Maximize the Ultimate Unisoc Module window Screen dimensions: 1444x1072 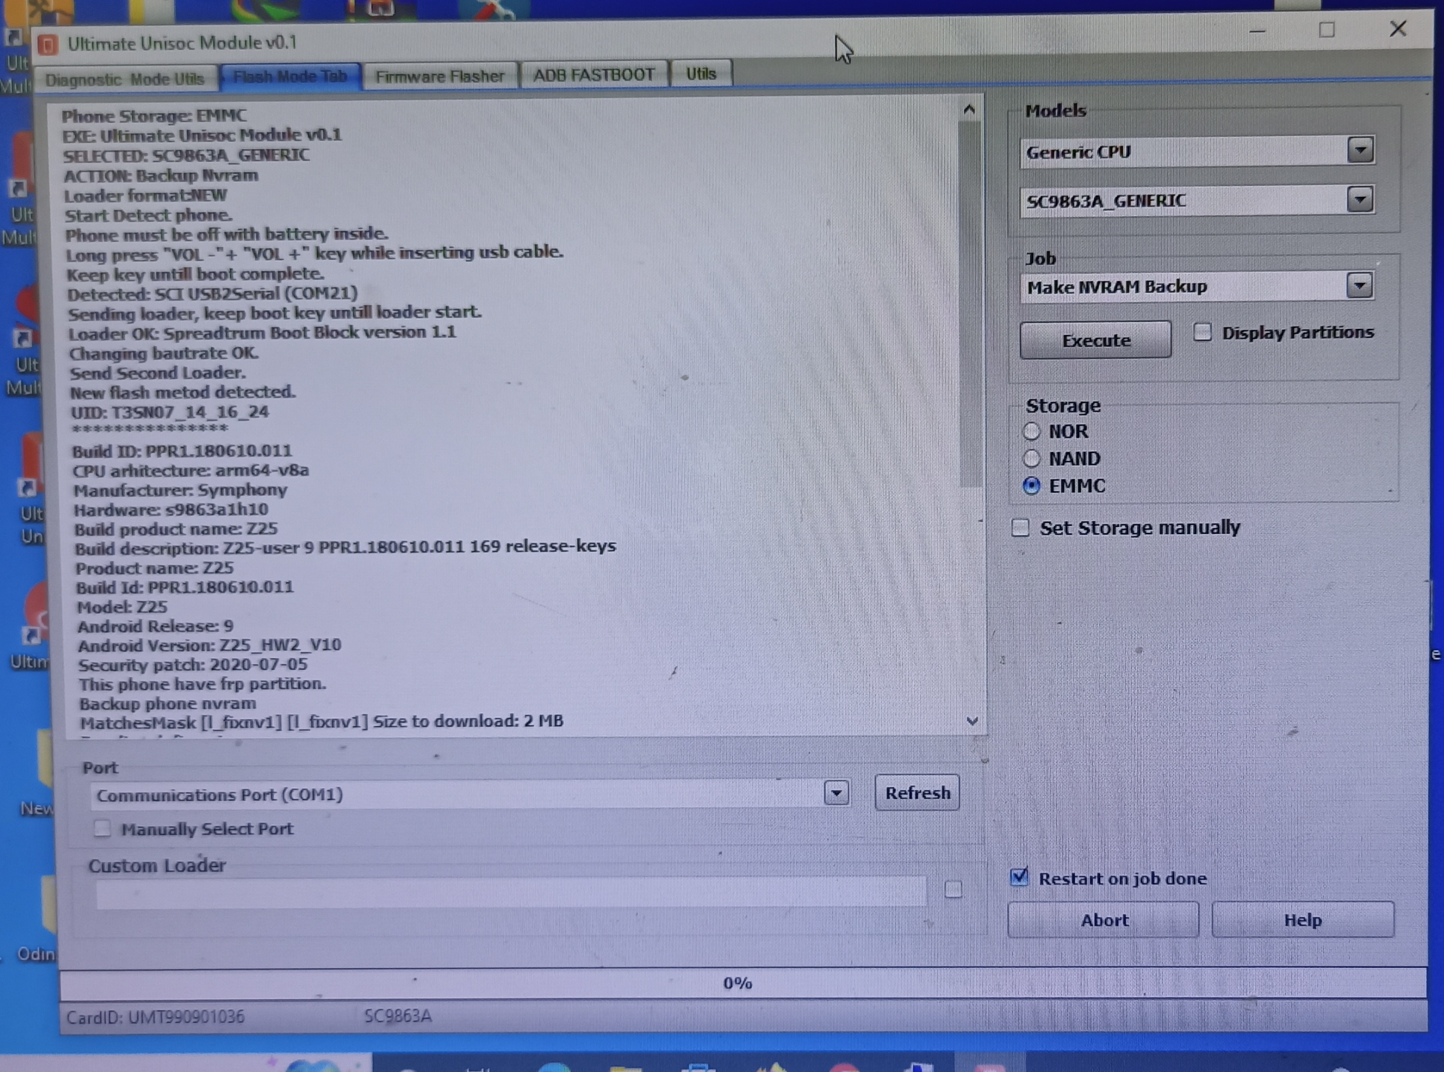tap(1326, 30)
